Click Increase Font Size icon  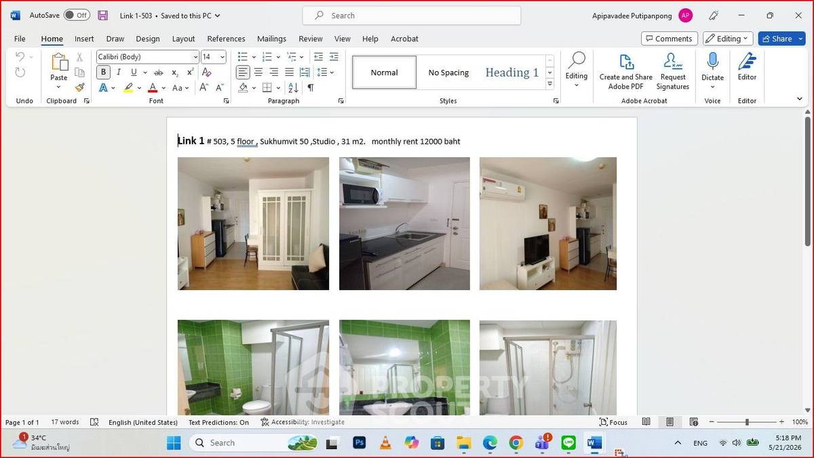(x=203, y=87)
